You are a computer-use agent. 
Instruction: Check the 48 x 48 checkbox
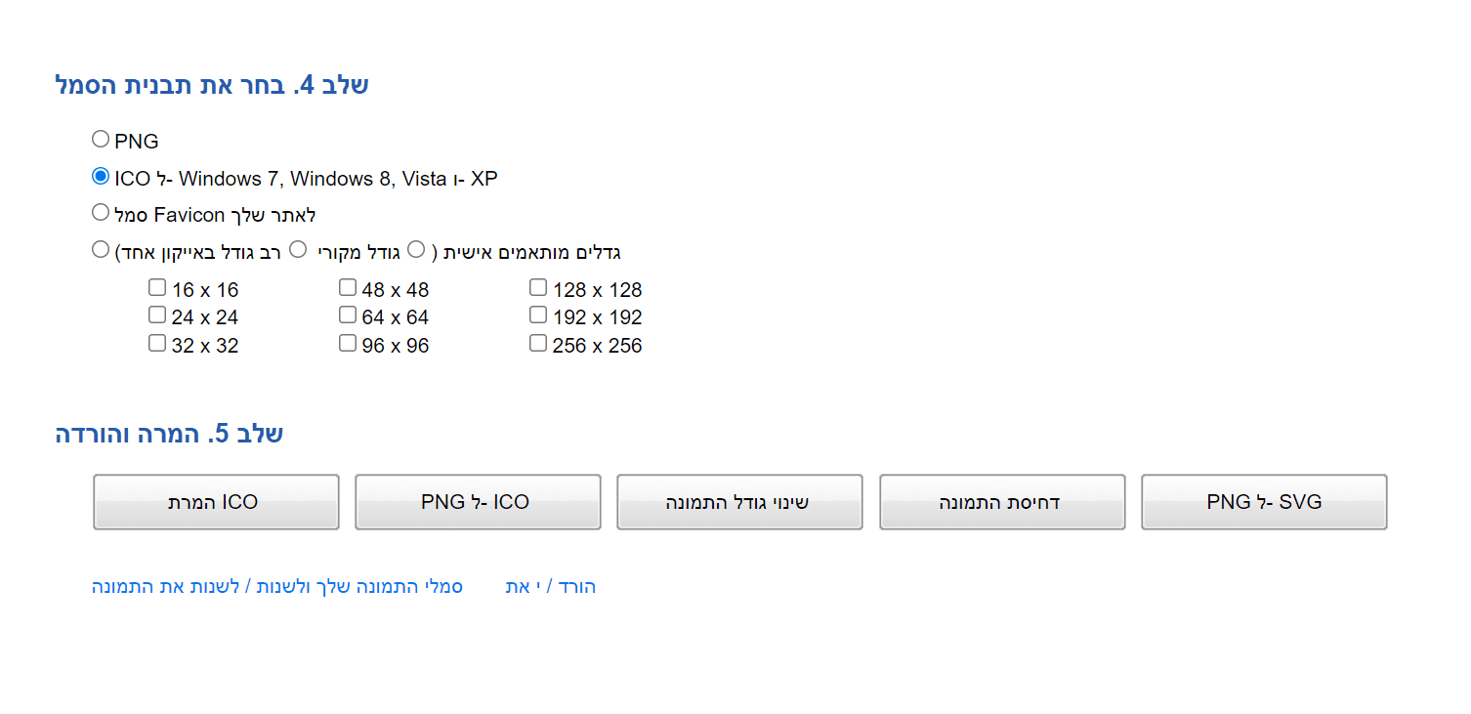click(348, 288)
